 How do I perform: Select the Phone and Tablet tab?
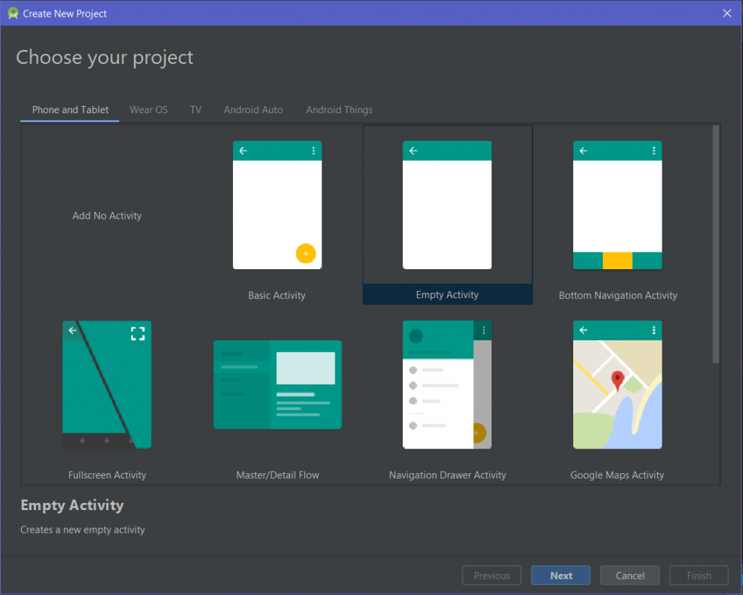click(70, 110)
